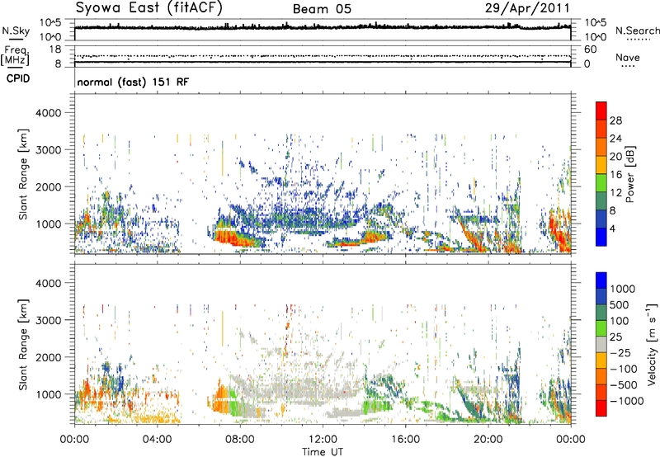Pick the yellow 16–20 dB power swatch
Image resolution: width=660 pixels, height=457 pixels.
click(x=601, y=164)
